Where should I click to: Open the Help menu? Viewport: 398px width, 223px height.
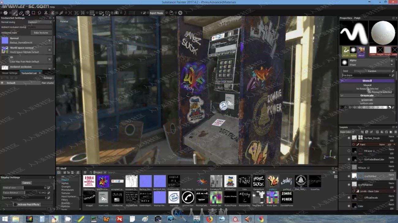coord(52,7)
